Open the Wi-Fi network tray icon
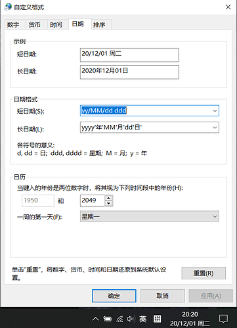The image size is (237, 328). point(119,319)
